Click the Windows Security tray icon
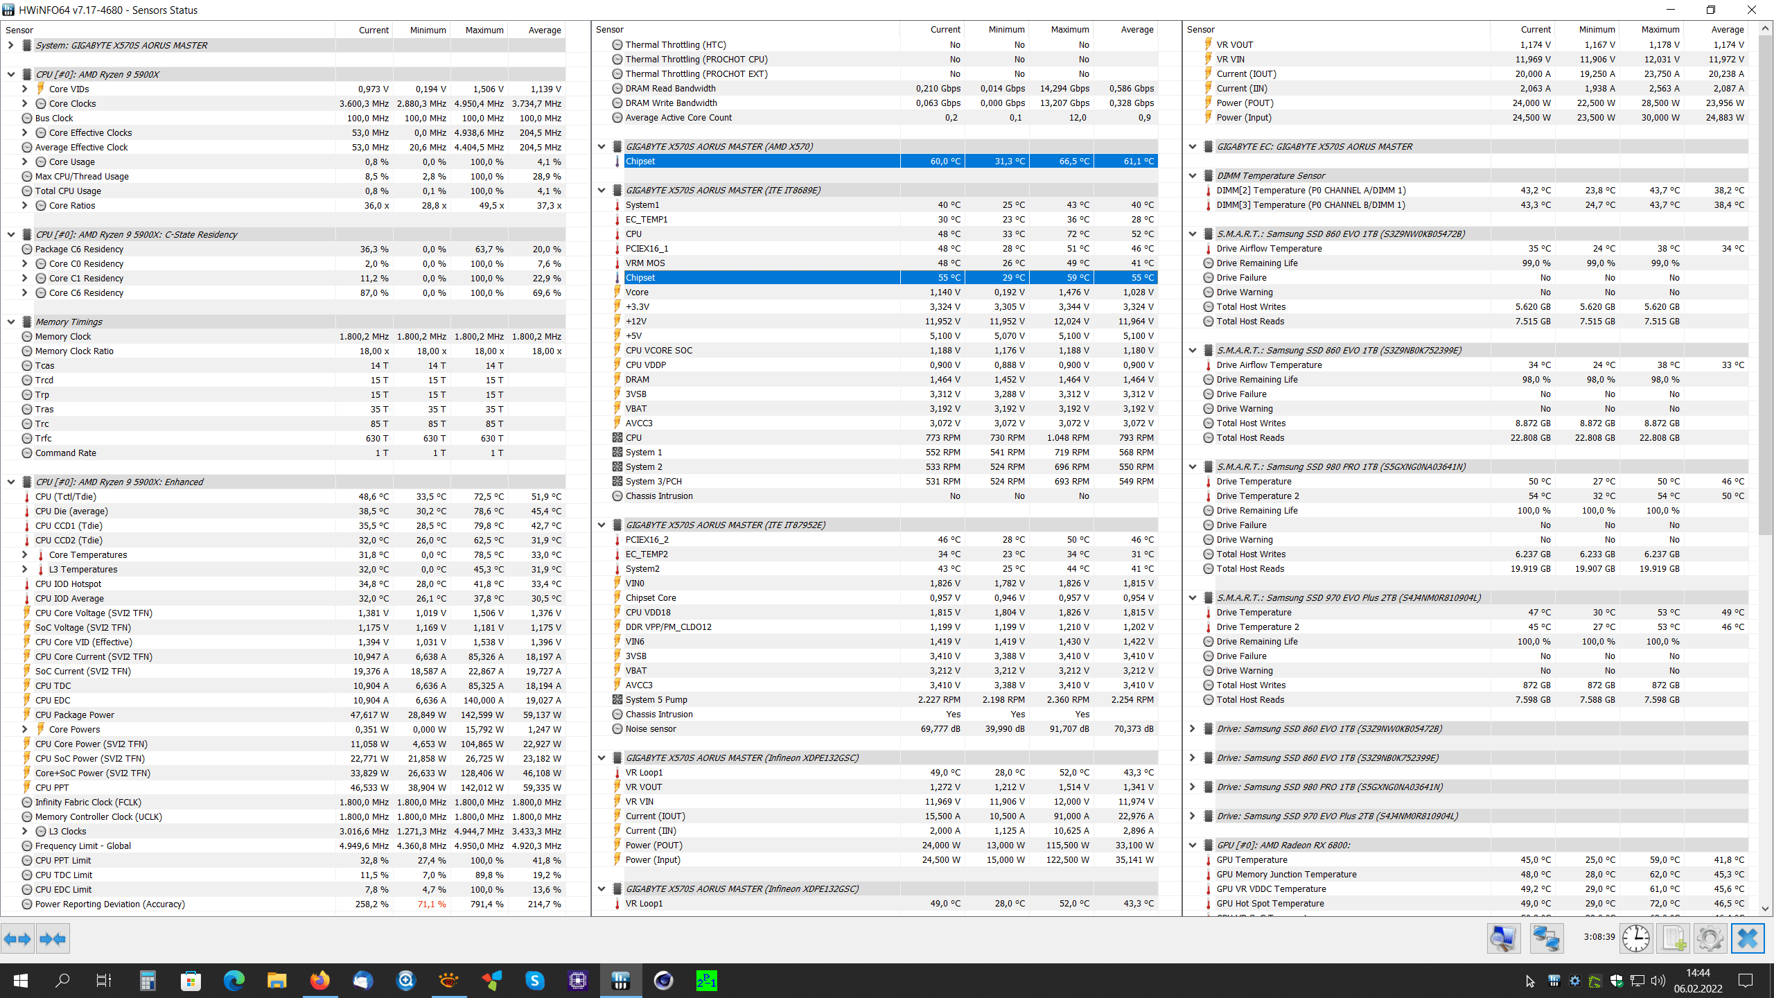 click(1617, 981)
